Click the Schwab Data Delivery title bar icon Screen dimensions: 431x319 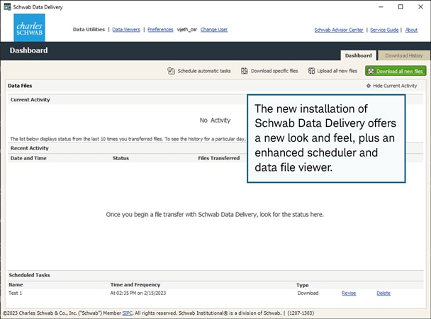coord(7,7)
